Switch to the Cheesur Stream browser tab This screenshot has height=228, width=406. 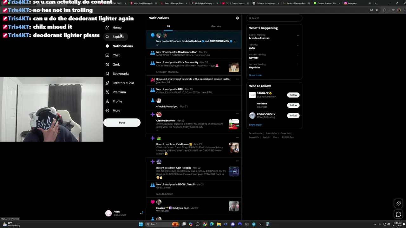[326, 3]
